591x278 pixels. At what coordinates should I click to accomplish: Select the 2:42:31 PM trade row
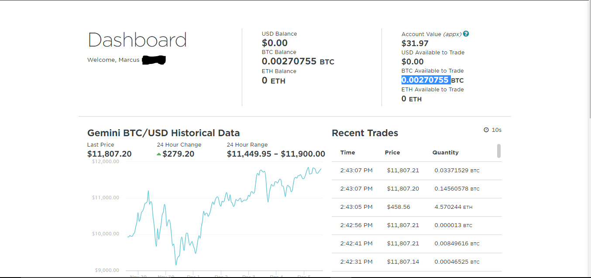[416, 262]
